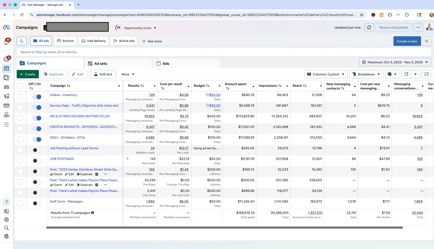The image size is (434, 249).
Task: Expand the Columns: Custom dropdown
Action: click(326, 74)
